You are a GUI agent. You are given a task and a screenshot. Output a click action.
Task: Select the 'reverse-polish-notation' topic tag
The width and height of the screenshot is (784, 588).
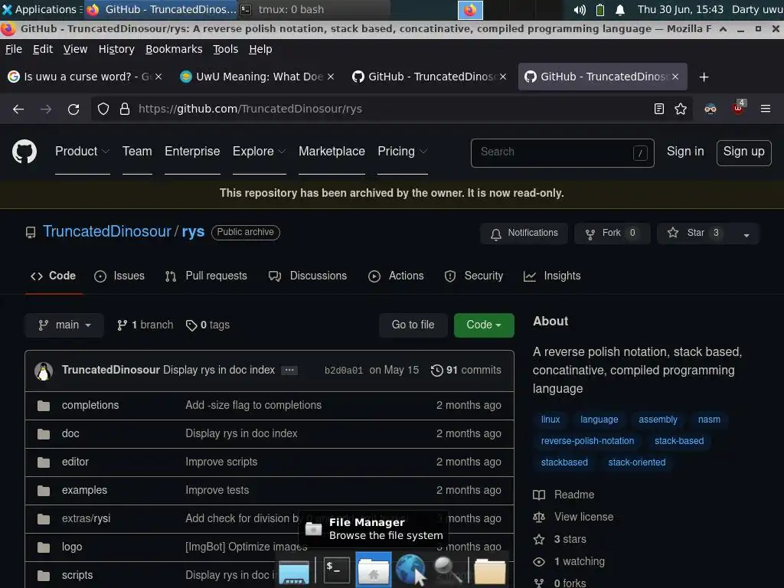pos(587,442)
